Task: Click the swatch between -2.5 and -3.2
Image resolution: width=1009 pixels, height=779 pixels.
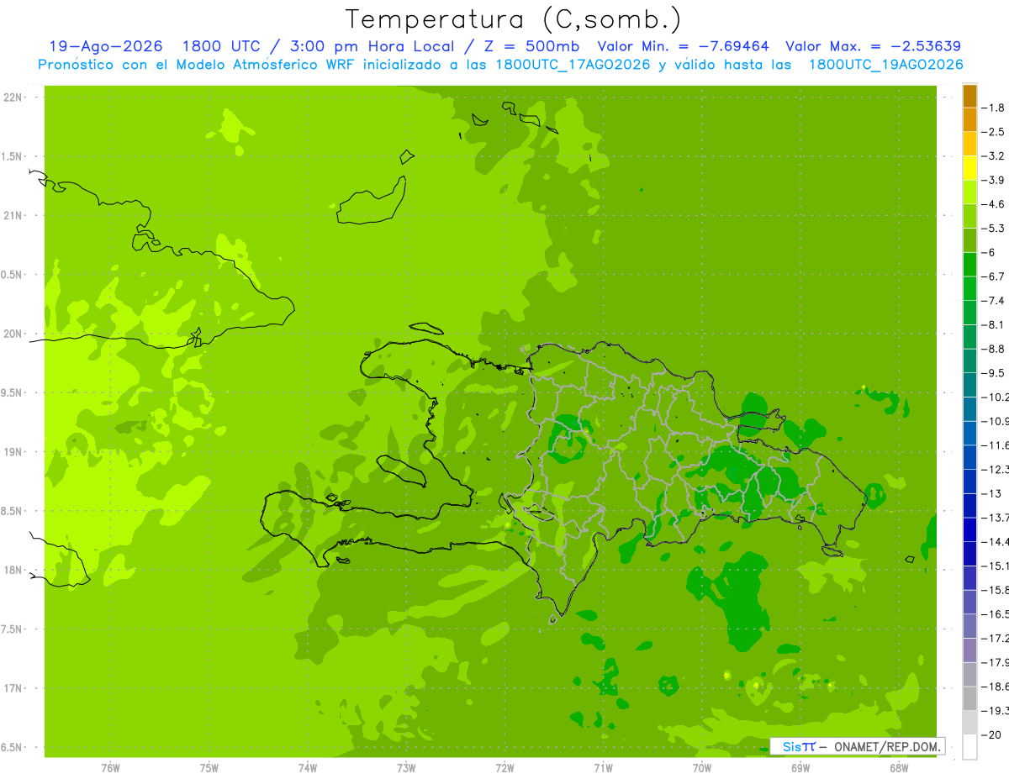Action: pyautogui.click(x=969, y=144)
